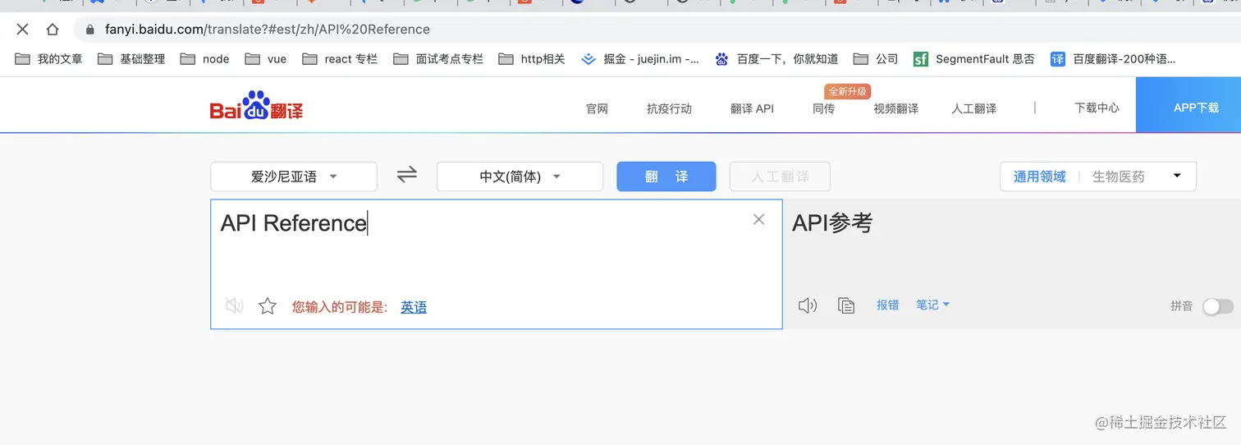Open 下载中心 navigation link
This screenshot has height=445, width=1241.
(x=1097, y=108)
